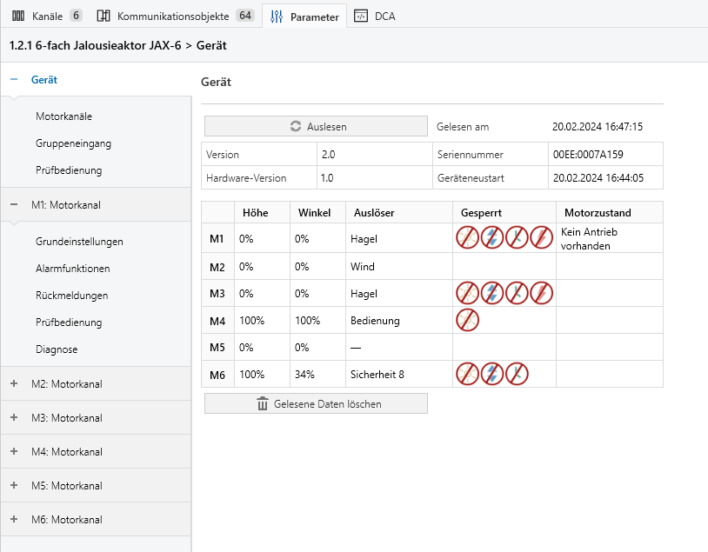Open the Kanäle tab
This screenshot has height=552, width=708.
(46, 17)
